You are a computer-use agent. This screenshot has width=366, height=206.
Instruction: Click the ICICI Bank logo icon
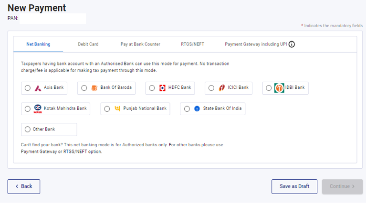(221, 88)
